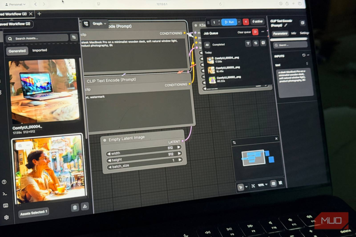Click the red cancel execution button
Screen dimensions: 356x237
[x=245, y=22]
